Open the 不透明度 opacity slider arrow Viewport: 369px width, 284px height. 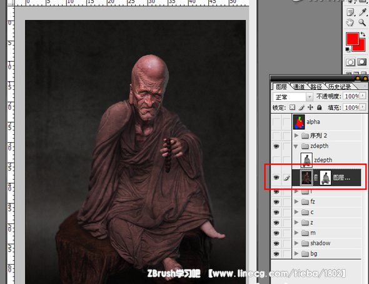tap(363, 95)
